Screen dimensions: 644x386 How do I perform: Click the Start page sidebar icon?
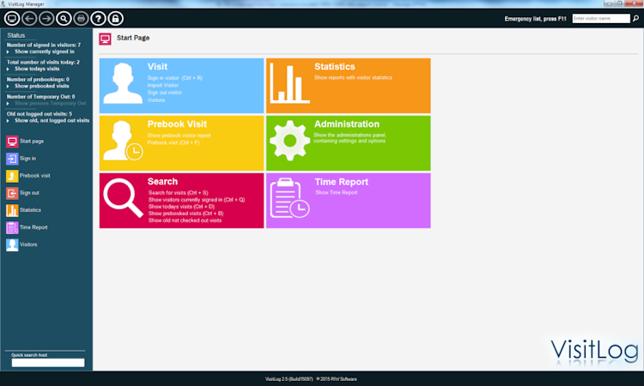click(12, 142)
